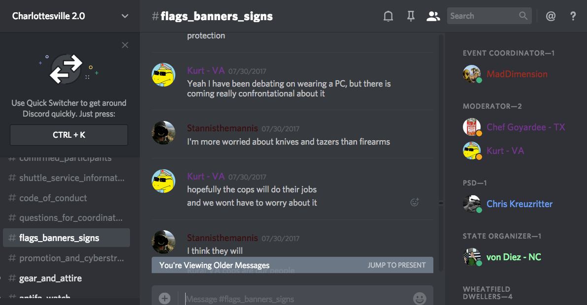The height and width of the screenshot is (305, 587).
Task: Open notification settings bell icon
Action: click(x=388, y=16)
